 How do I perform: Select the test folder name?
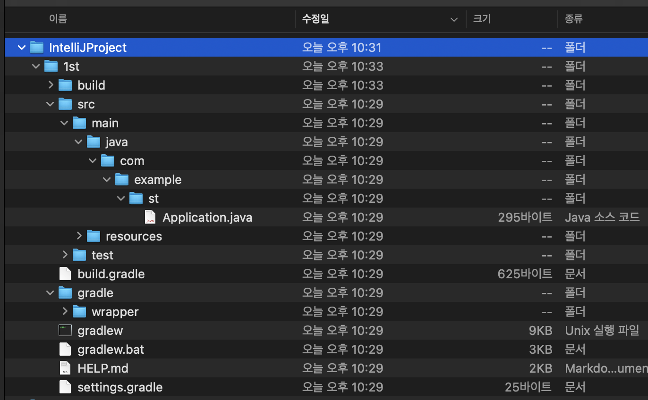click(102, 255)
